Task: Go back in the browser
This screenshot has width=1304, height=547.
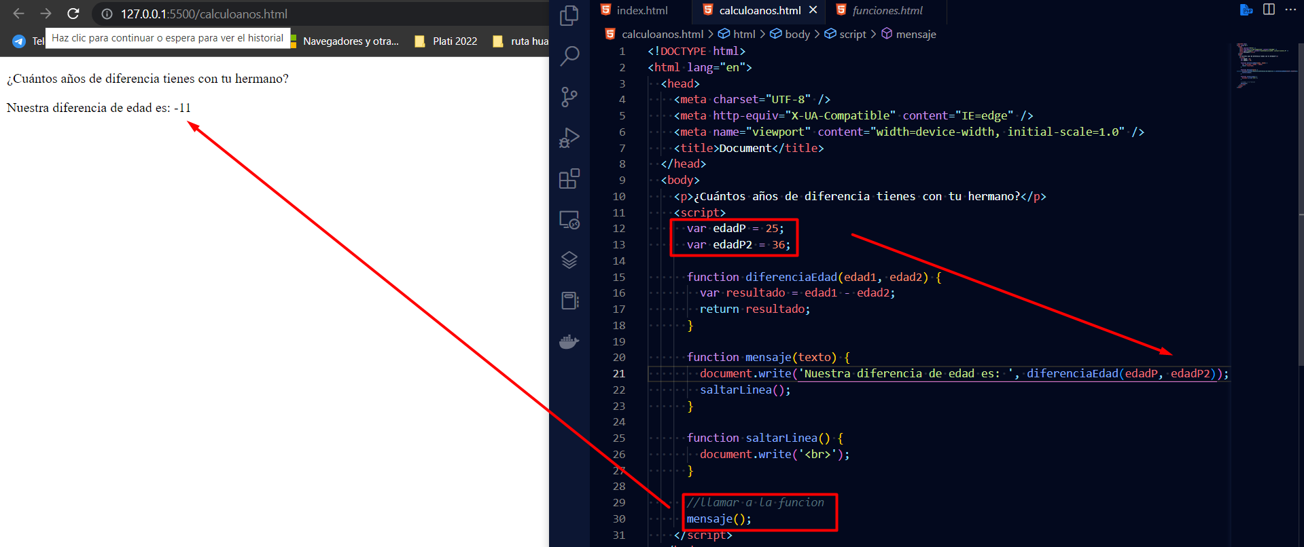Action: (18, 14)
